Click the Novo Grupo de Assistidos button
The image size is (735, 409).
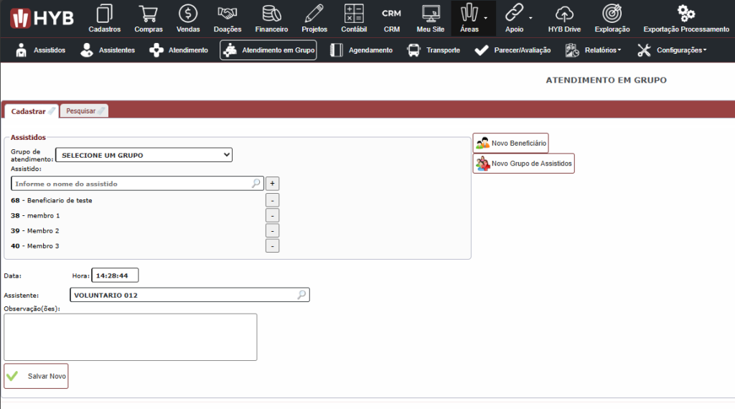[x=523, y=164]
